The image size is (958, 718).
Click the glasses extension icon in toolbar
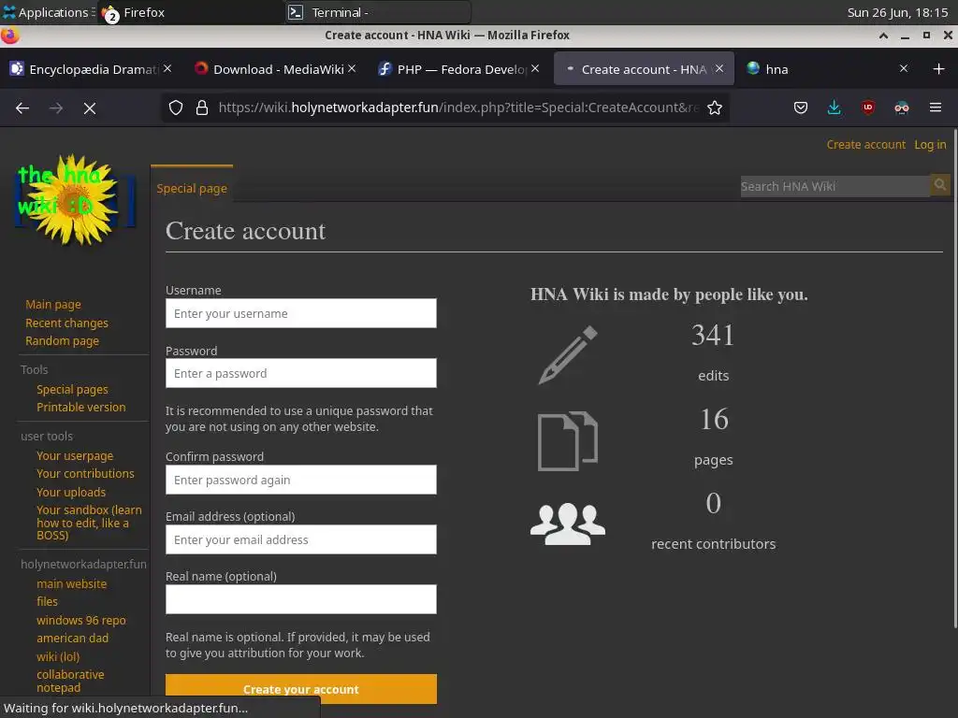[x=901, y=108]
